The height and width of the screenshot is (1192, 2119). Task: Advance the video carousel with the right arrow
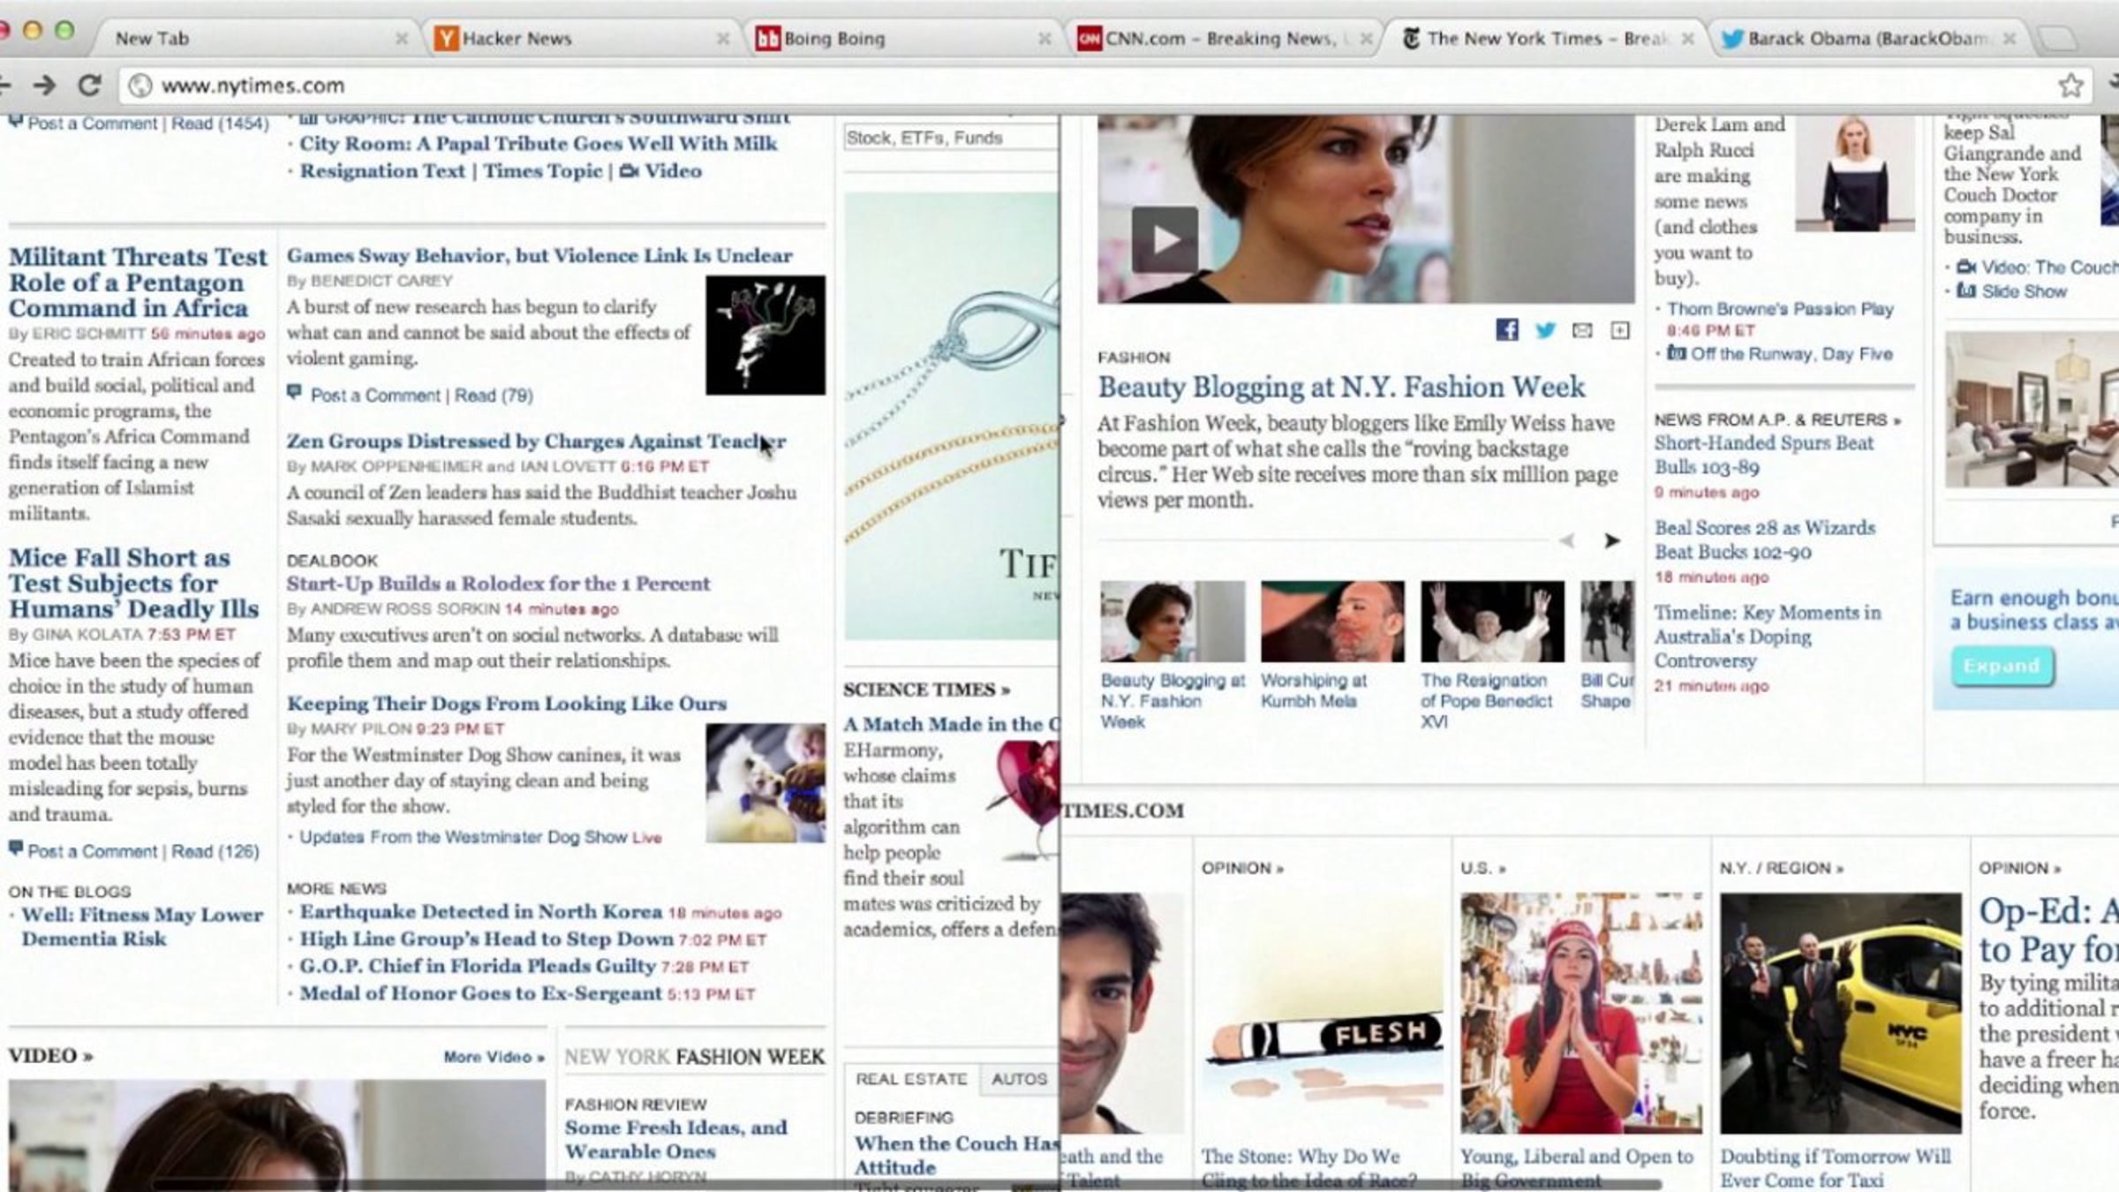click(x=1612, y=540)
